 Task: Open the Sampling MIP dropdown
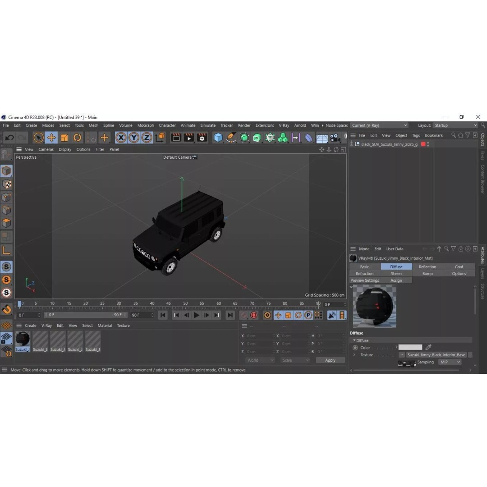pyautogui.click(x=450, y=362)
